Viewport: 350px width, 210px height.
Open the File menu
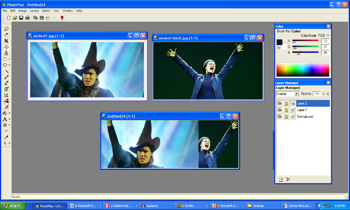coord(5,10)
